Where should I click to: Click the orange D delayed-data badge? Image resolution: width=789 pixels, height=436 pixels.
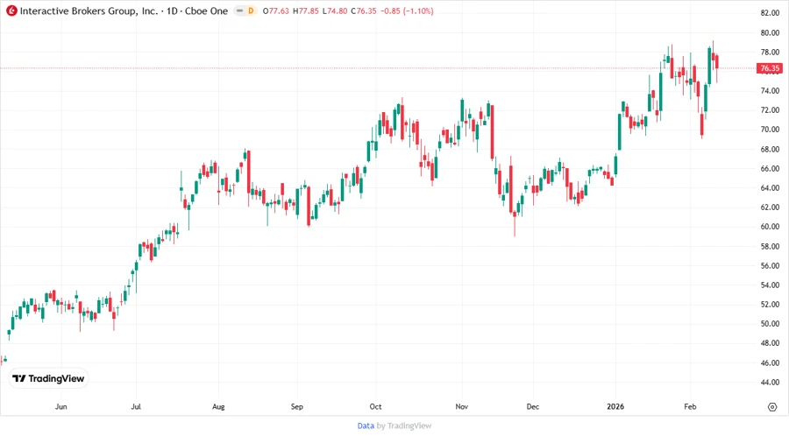(251, 11)
